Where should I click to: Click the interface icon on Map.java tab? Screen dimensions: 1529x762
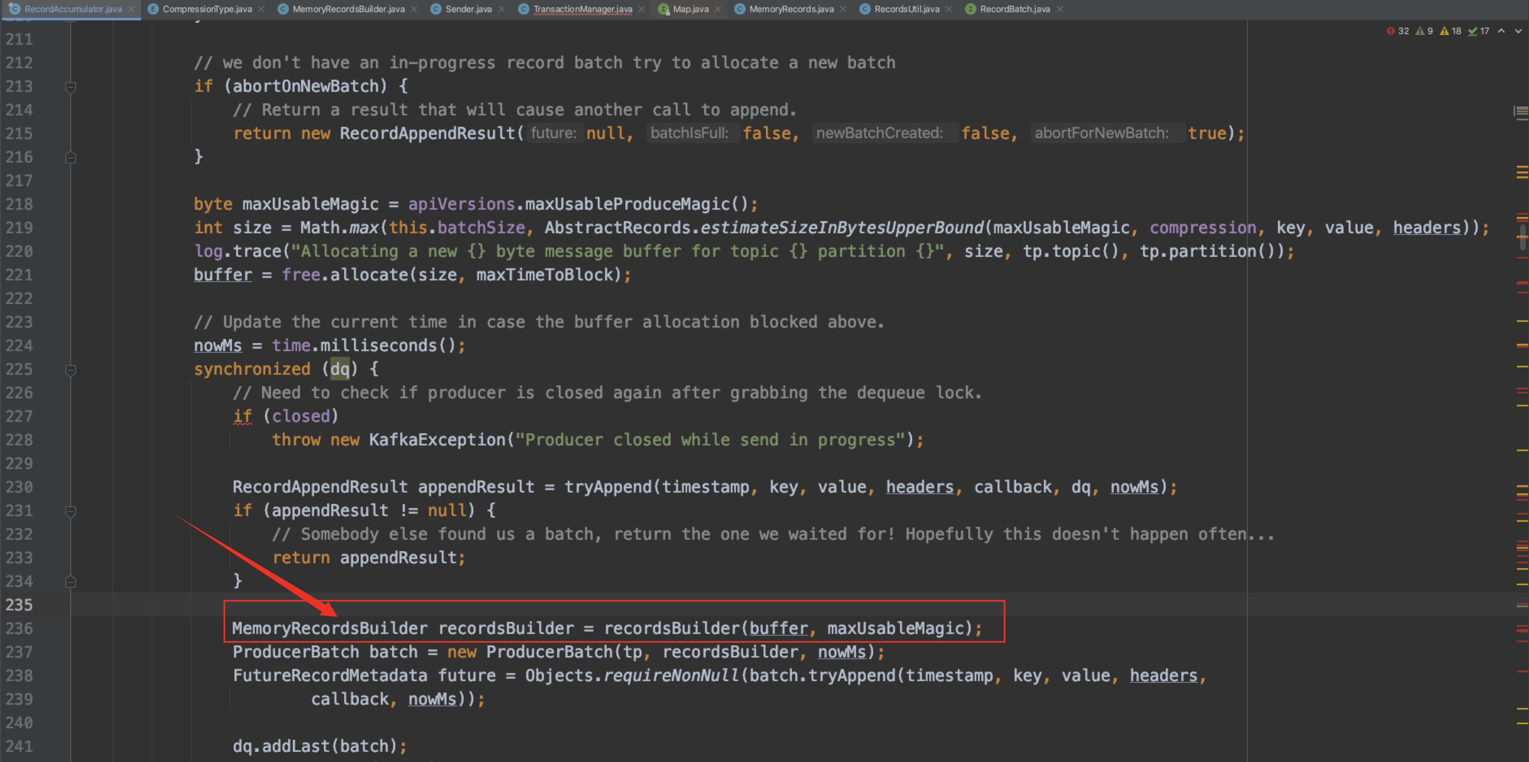663,9
